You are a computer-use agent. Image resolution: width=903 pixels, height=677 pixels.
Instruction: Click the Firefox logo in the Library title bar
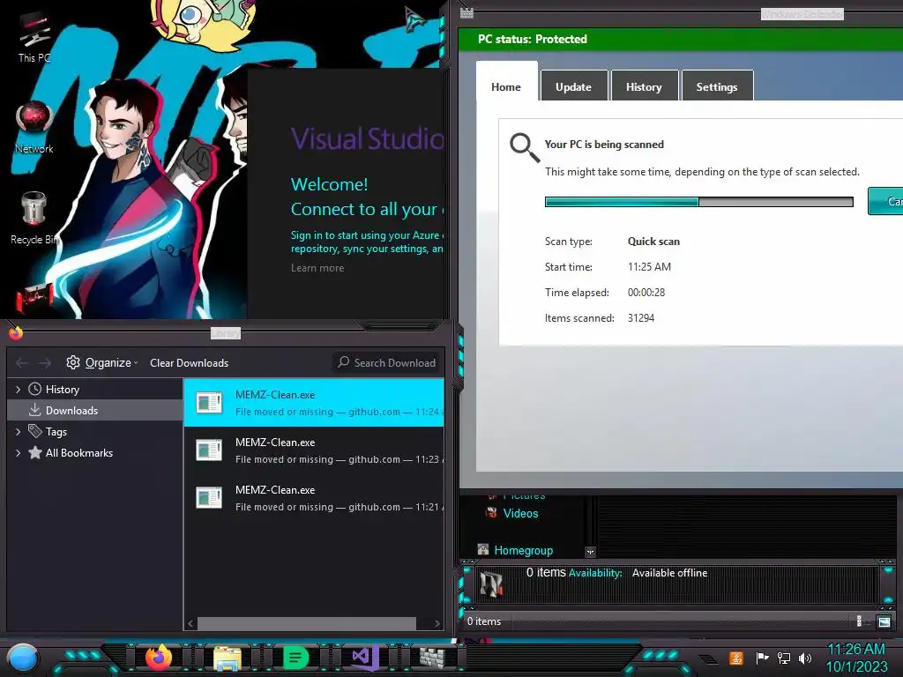[16, 332]
